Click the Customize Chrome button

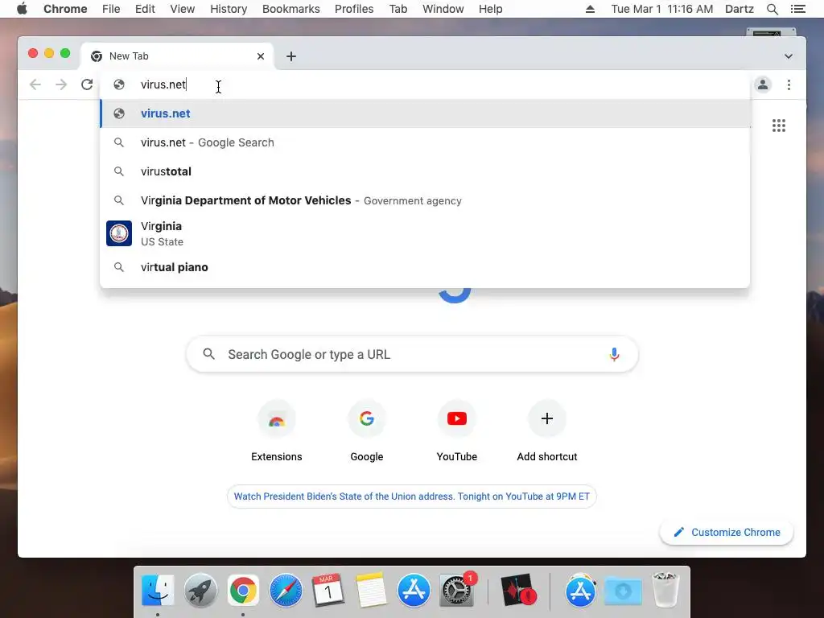coord(727,533)
